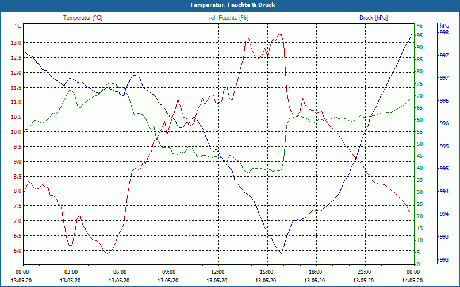This screenshot has width=460, height=287.
Task: Click the '11,5' temperature axis value
Action: pos(16,88)
